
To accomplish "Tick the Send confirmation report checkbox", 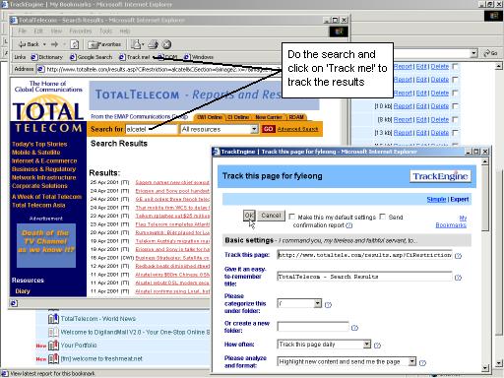I will 382,217.
